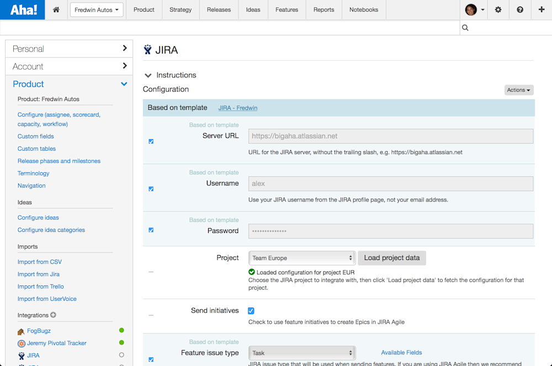Open Jeremy Pivotal Tracker integration link
The image size is (552, 366).
click(57, 343)
